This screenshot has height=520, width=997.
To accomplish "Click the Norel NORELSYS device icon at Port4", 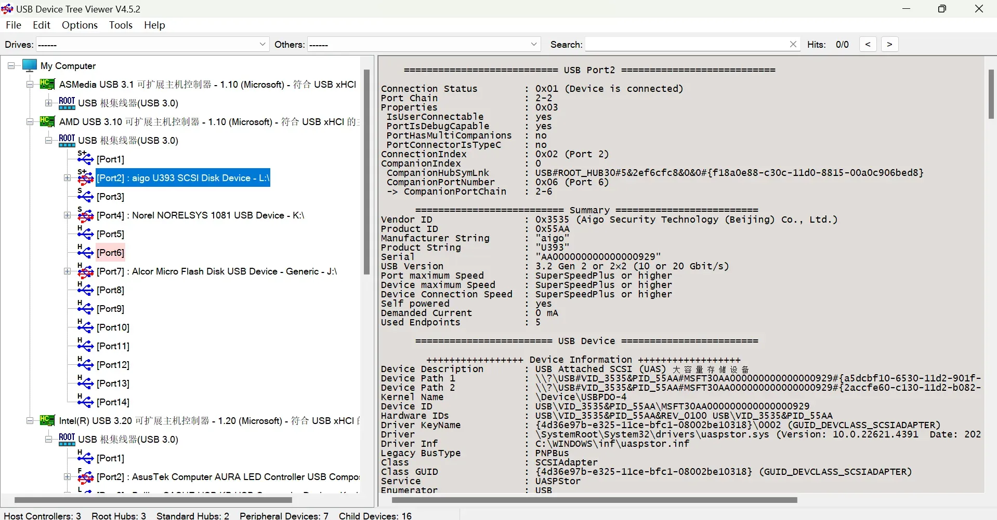I will (85, 215).
